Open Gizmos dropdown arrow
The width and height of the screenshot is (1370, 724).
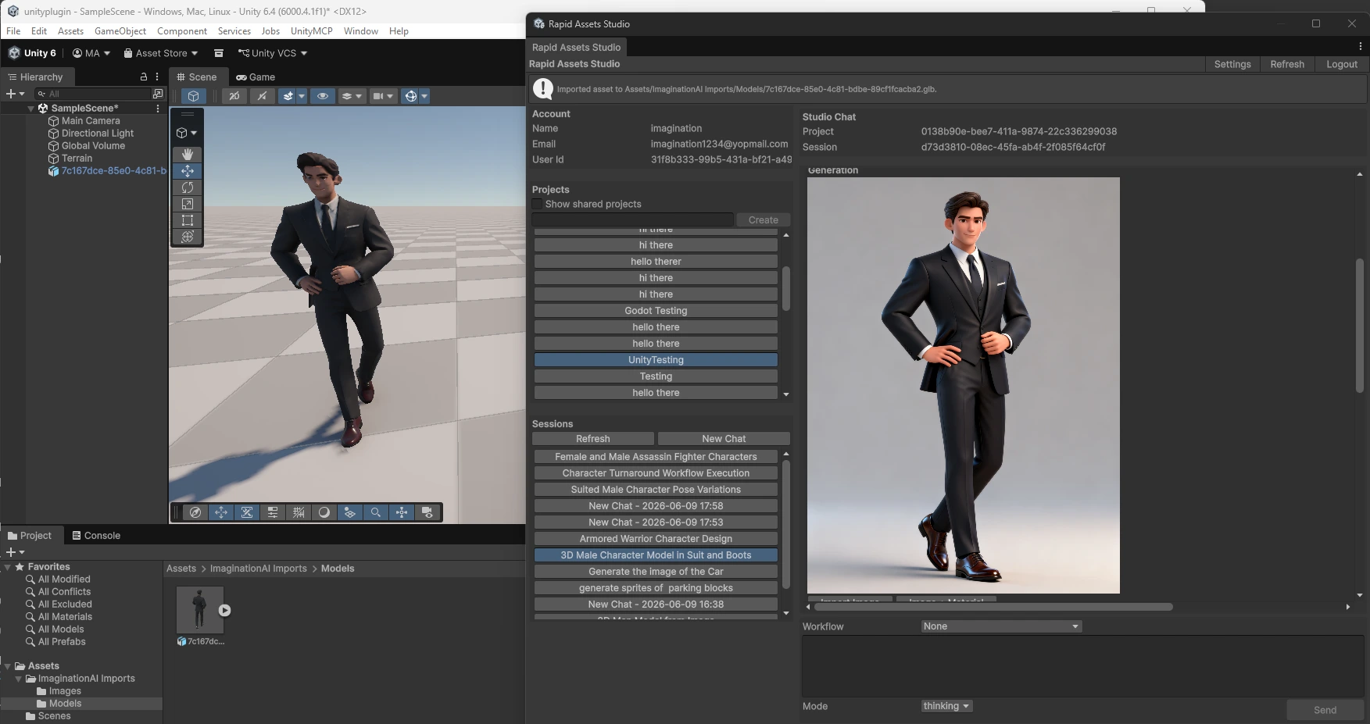424,96
